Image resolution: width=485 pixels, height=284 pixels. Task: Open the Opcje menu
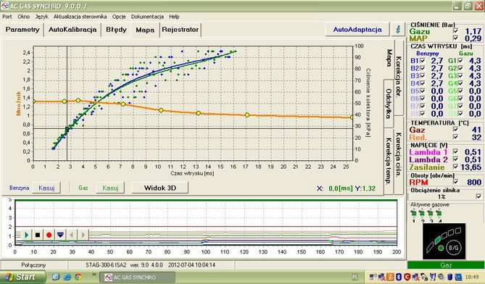click(119, 17)
